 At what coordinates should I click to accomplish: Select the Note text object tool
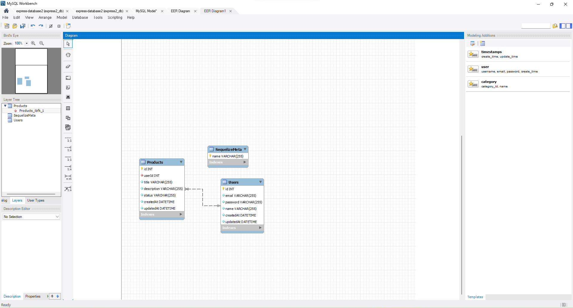68,87
